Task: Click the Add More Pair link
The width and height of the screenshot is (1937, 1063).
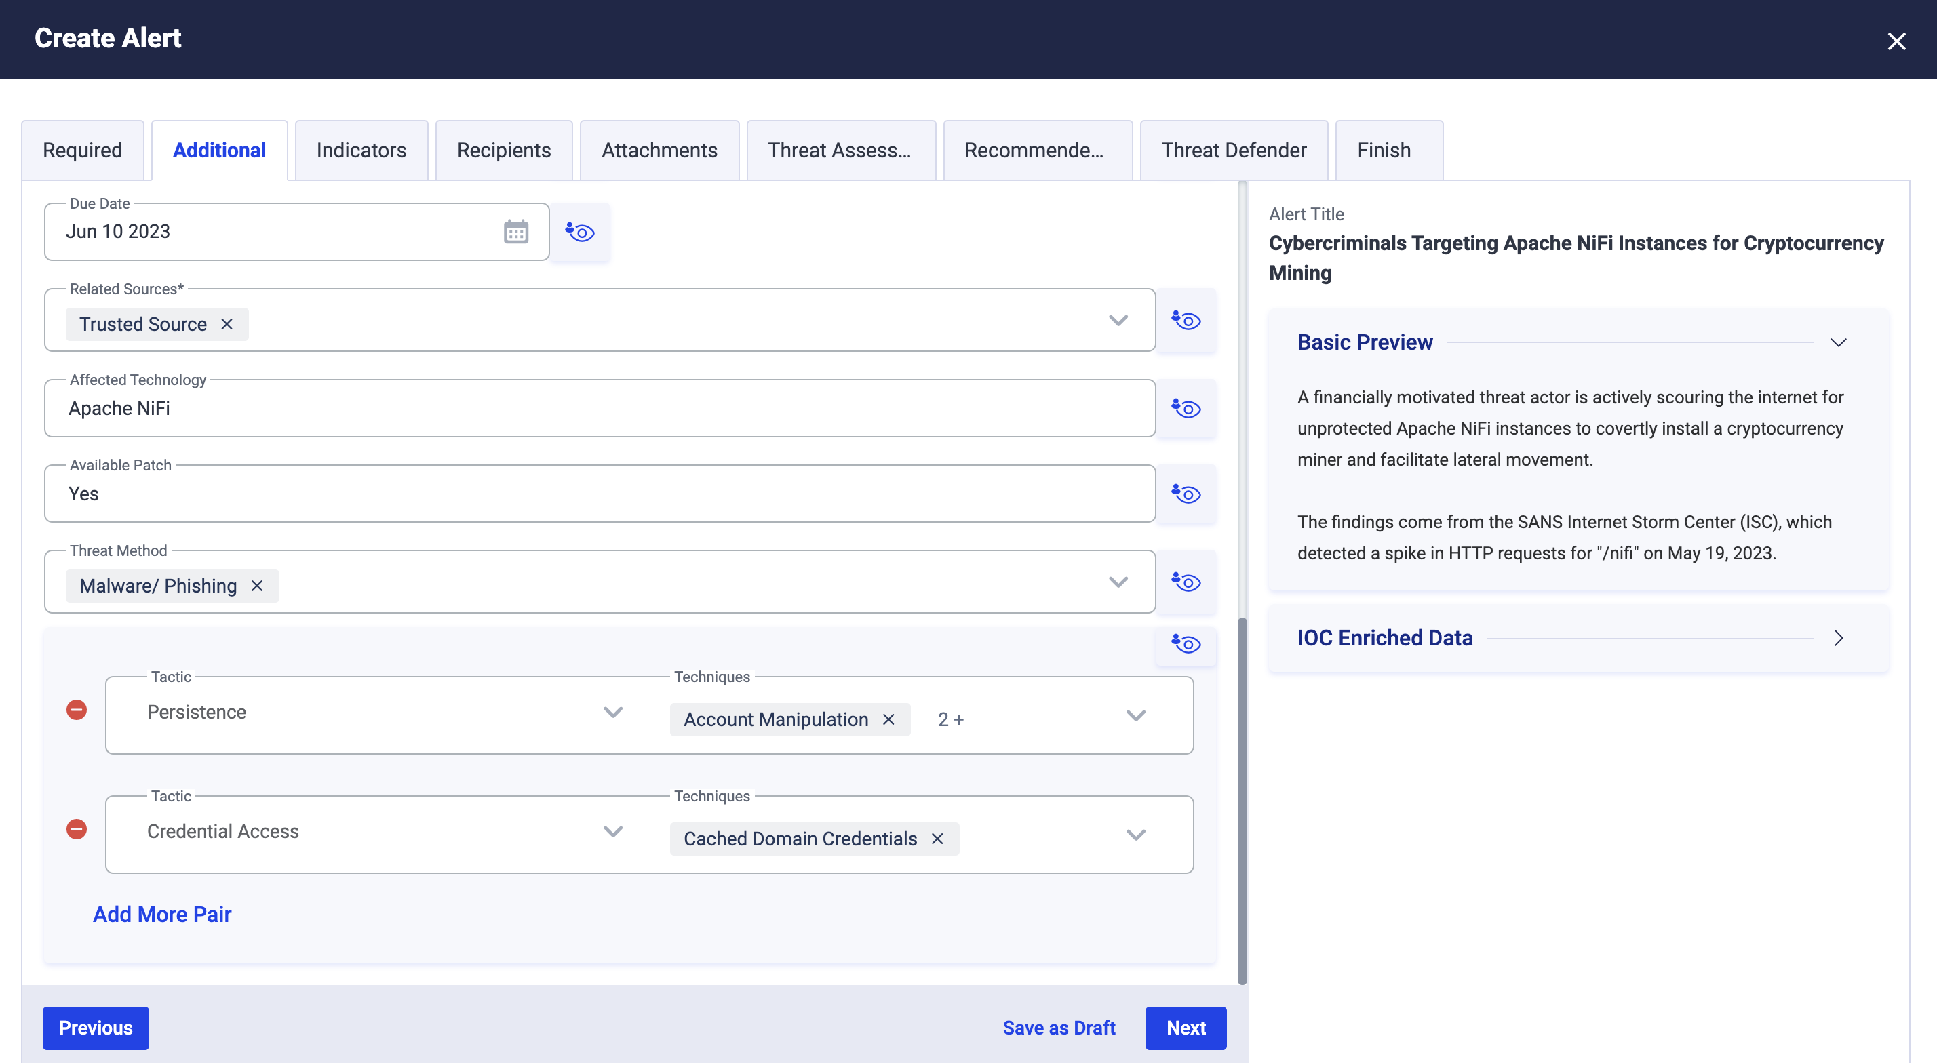Action: tap(161, 914)
